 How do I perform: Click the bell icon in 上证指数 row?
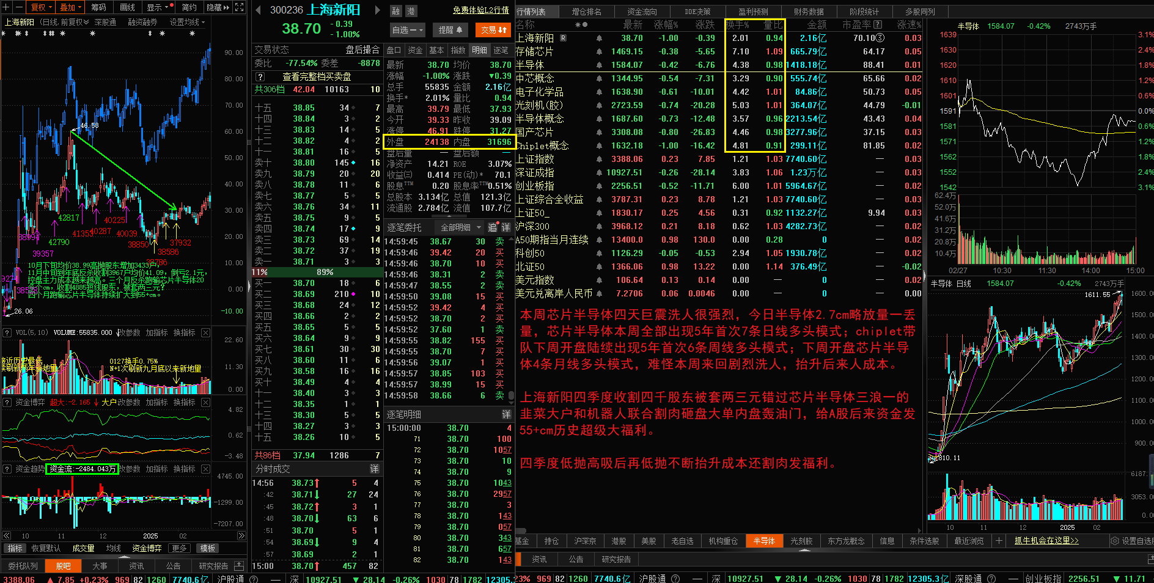[x=599, y=159]
